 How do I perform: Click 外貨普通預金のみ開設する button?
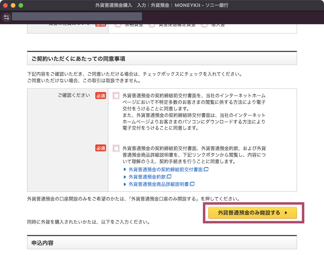253,213
